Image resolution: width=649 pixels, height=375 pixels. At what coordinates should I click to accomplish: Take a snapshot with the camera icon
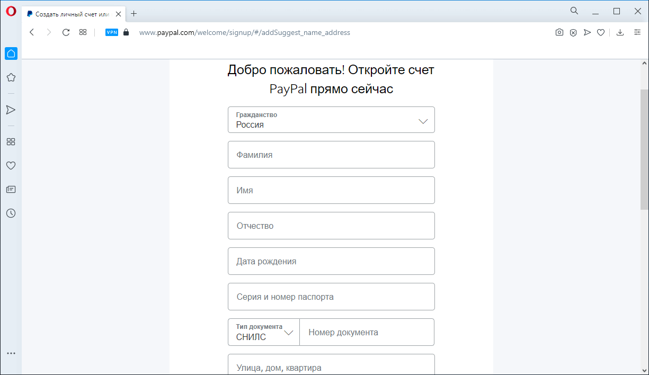click(559, 32)
